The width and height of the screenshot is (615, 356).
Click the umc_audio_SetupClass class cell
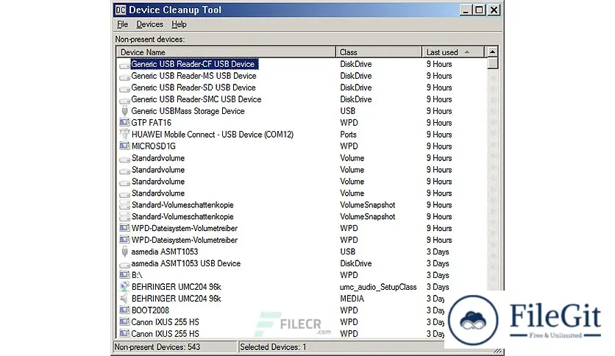[x=378, y=287]
